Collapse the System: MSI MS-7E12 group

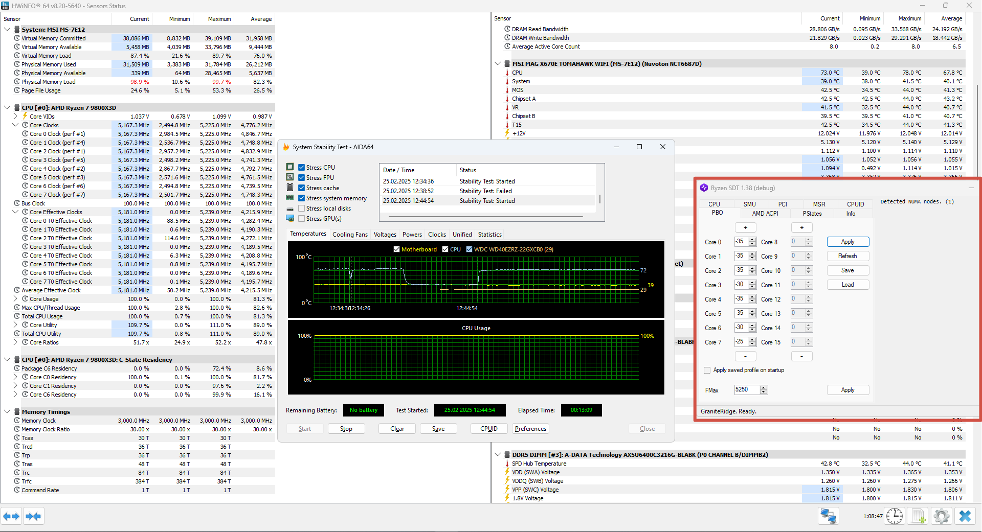pyautogui.click(x=7, y=29)
